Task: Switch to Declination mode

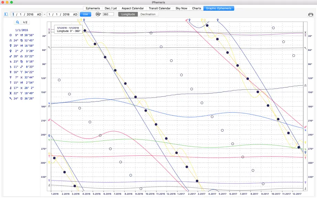Action: 148,14
